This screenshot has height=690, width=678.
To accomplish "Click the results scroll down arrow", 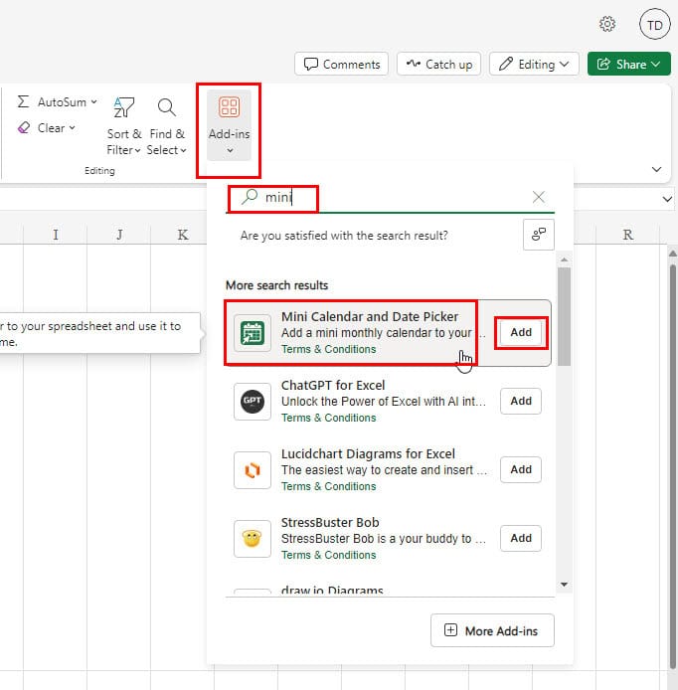I will tap(564, 585).
